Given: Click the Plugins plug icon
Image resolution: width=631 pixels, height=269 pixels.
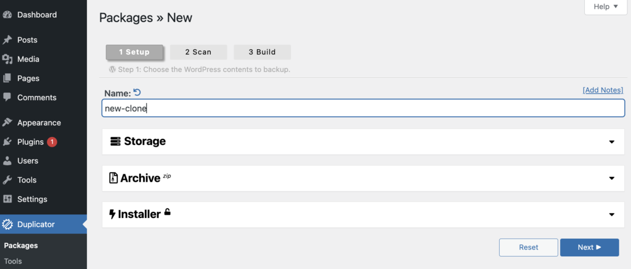Looking at the screenshot, I should [x=7, y=142].
